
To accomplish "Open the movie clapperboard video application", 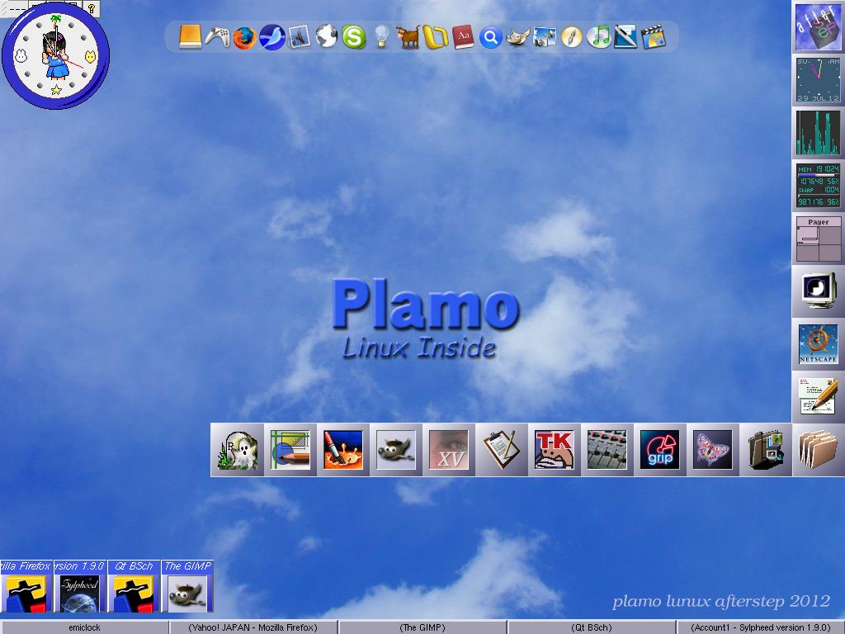I will tap(654, 37).
